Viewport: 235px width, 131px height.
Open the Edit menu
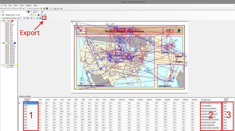point(10,5)
